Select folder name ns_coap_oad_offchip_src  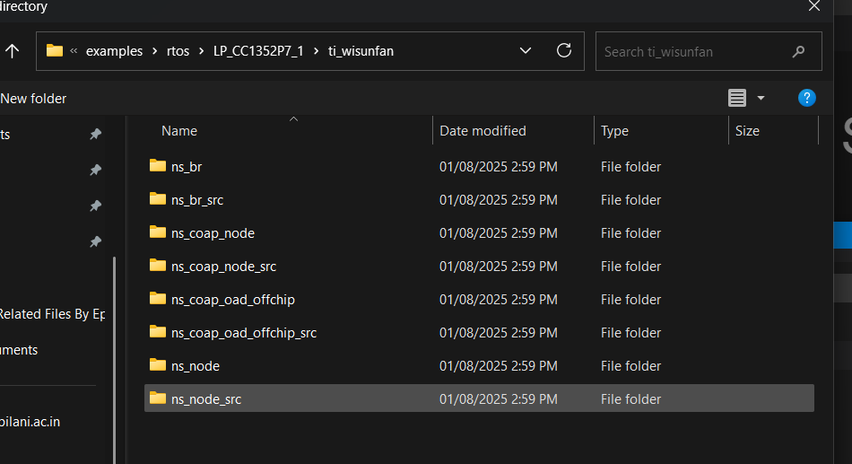(x=244, y=333)
